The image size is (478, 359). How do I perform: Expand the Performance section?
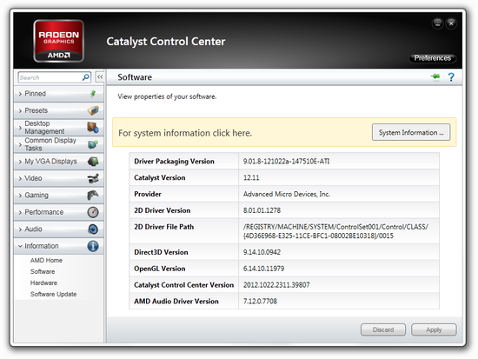(59, 212)
